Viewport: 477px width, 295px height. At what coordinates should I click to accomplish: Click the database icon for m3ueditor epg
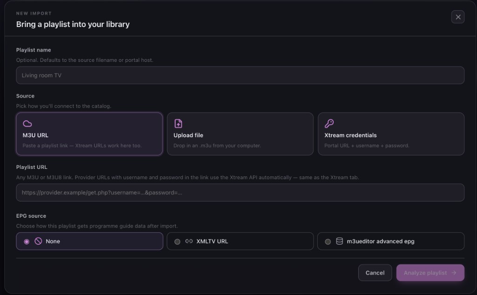(340, 241)
